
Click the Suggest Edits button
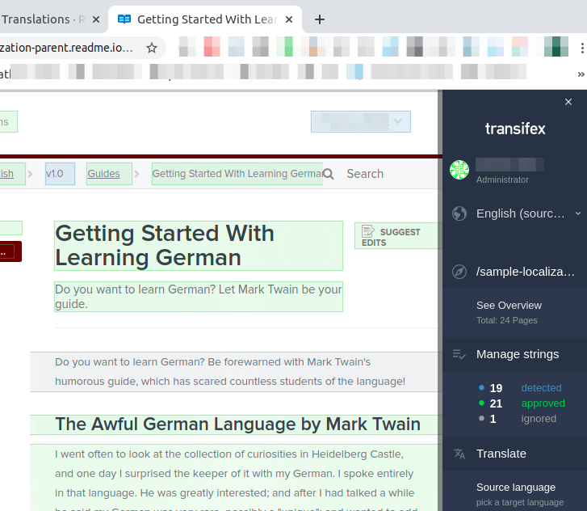coord(398,236)
